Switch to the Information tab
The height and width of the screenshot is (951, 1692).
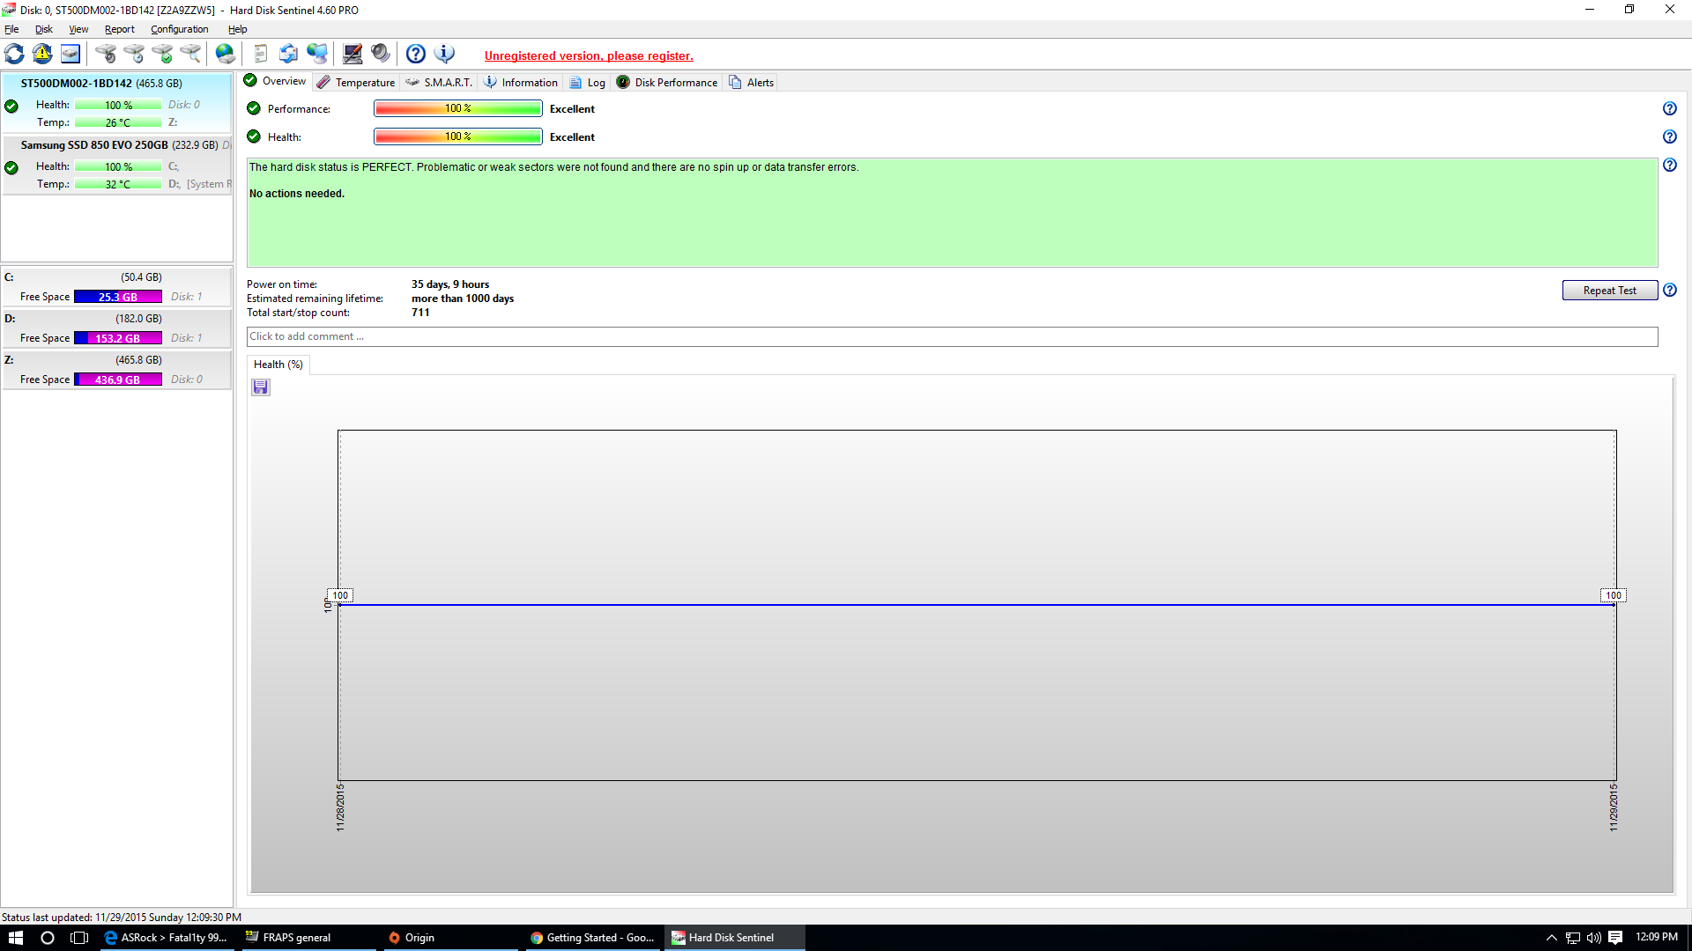[521, 83]
